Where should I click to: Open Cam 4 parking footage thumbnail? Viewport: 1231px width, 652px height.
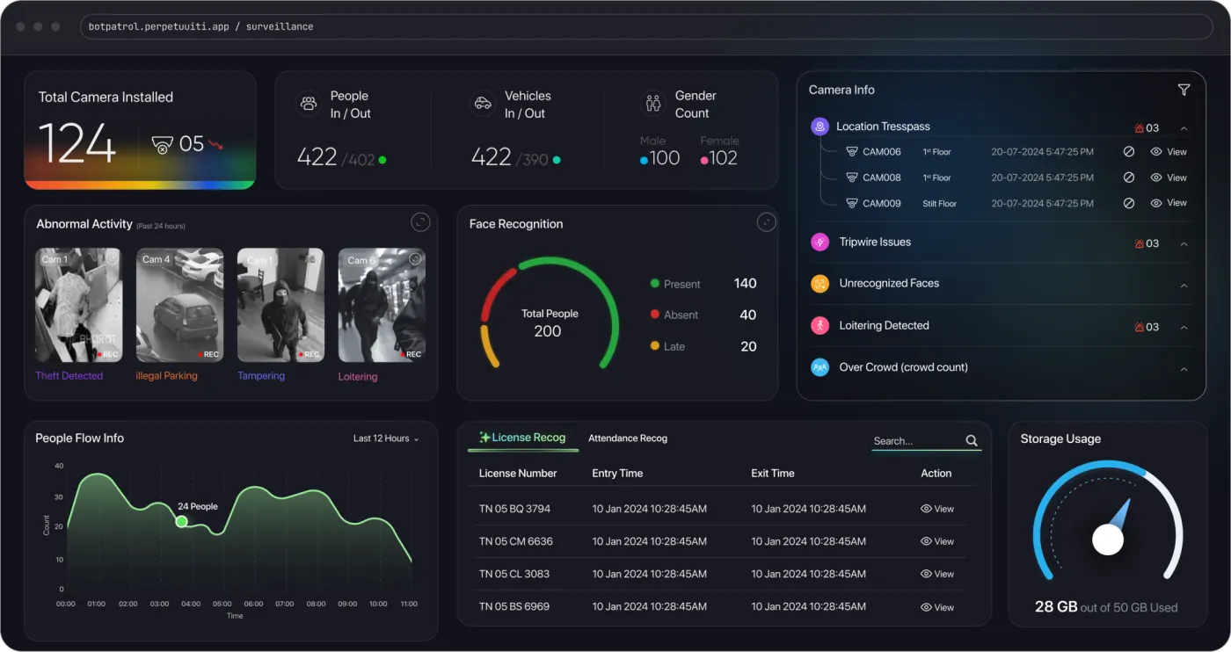179,305
